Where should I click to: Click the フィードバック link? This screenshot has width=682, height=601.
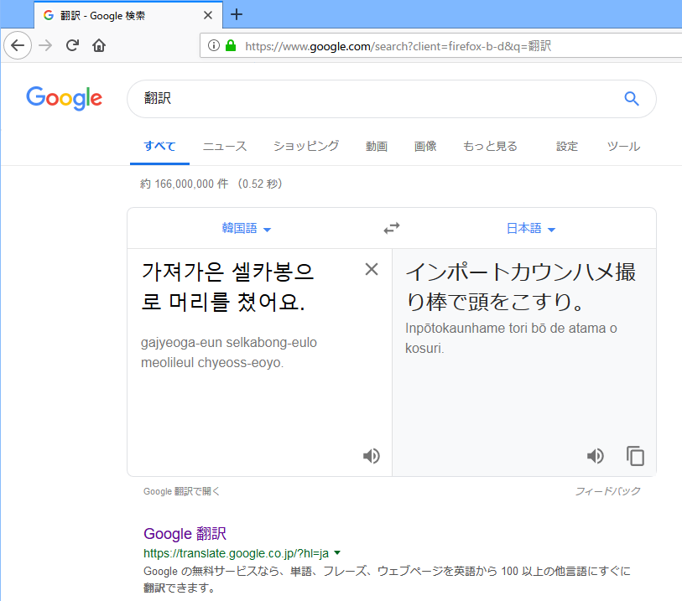607,491
